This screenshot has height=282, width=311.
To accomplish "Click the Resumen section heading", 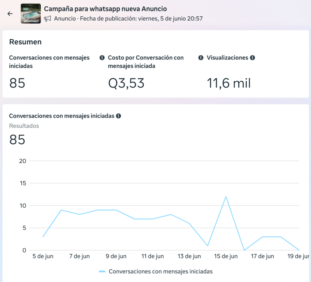I will pyautogui.click(x=26, y=42).
